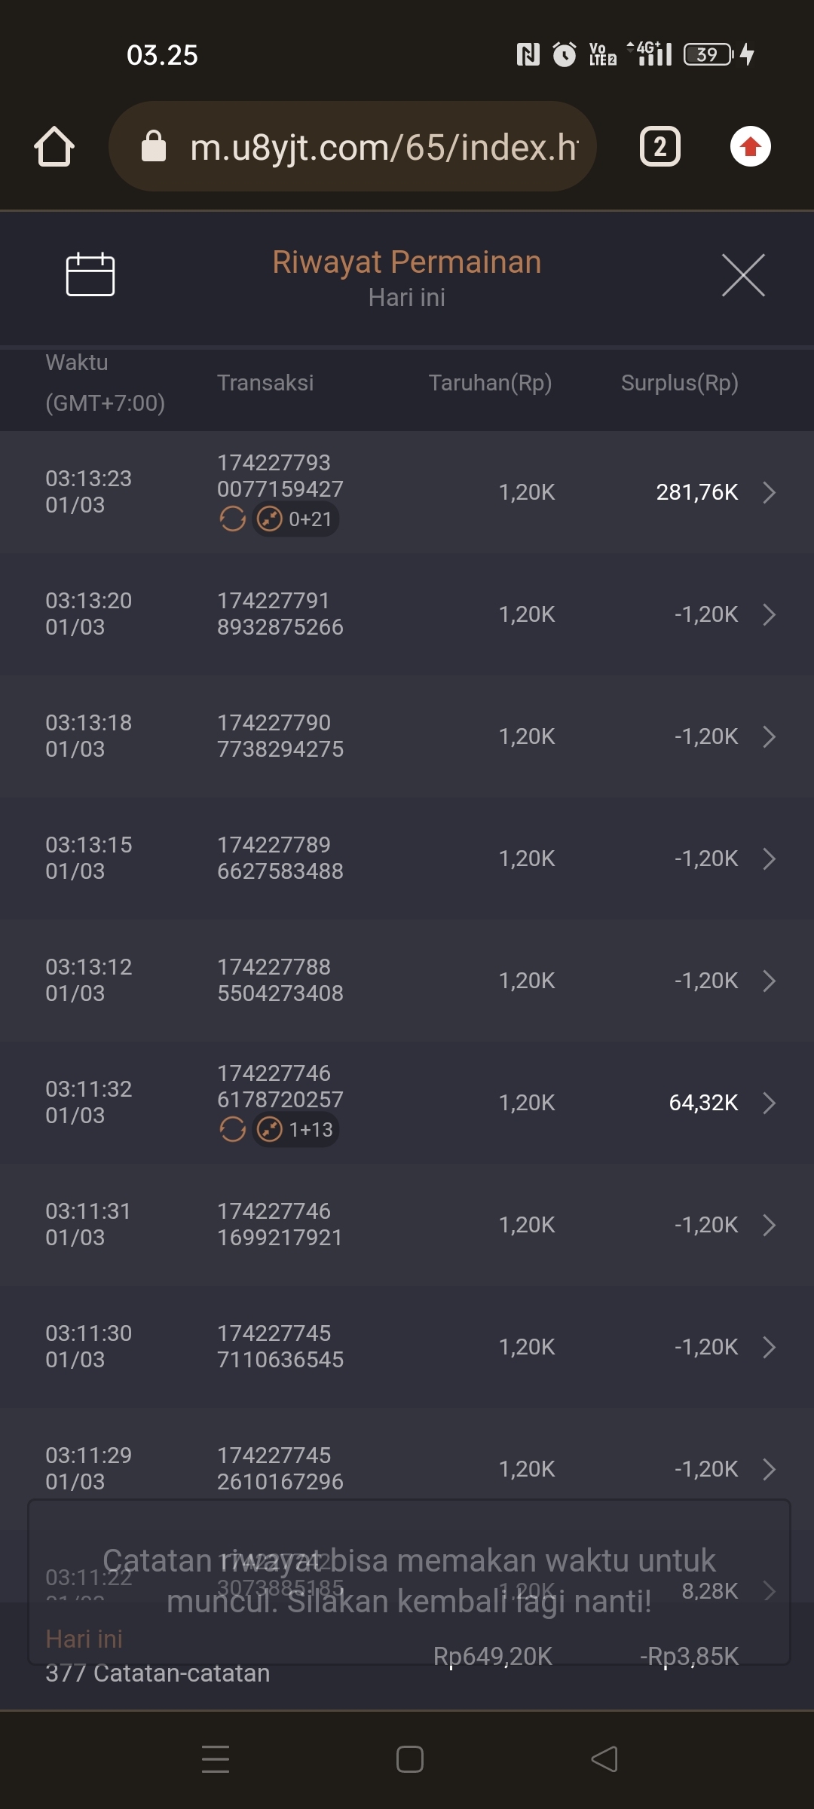Open the browser tab switcher showing 2
Screen dimensions: 814x1809
pos(659,146)
